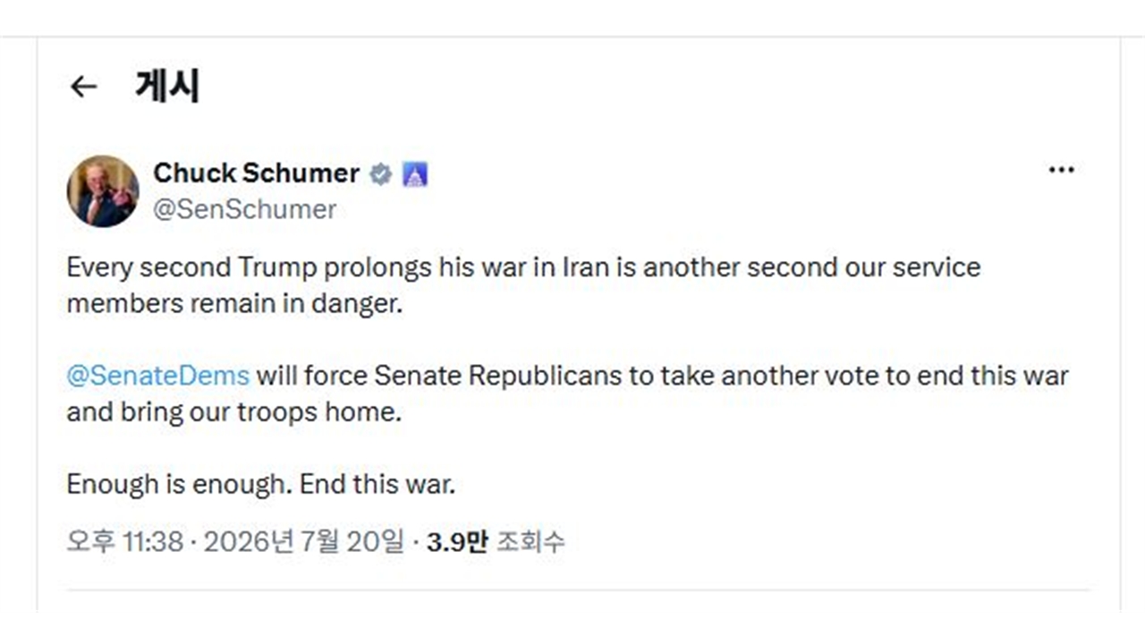The width and height of the screenshot is (1145, 644).
Task: Go back using the left arrow
Action: coord(83,86)
